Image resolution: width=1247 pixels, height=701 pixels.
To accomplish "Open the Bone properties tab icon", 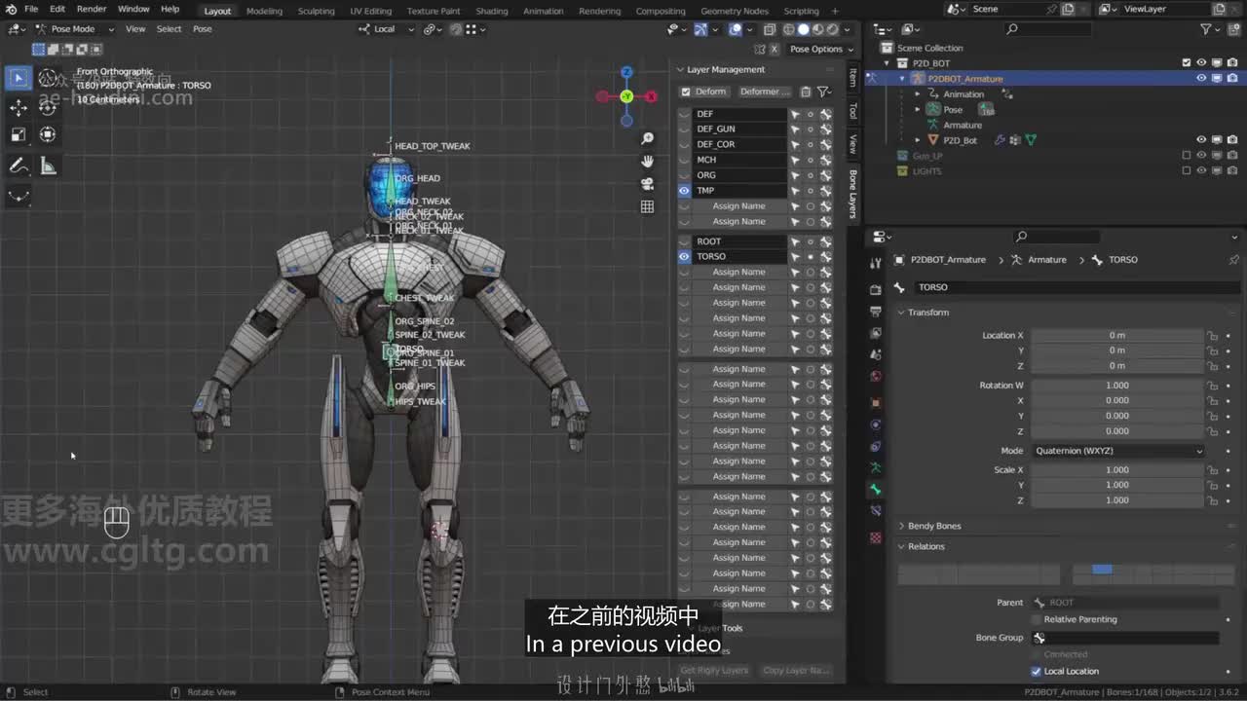I will 875,490.
